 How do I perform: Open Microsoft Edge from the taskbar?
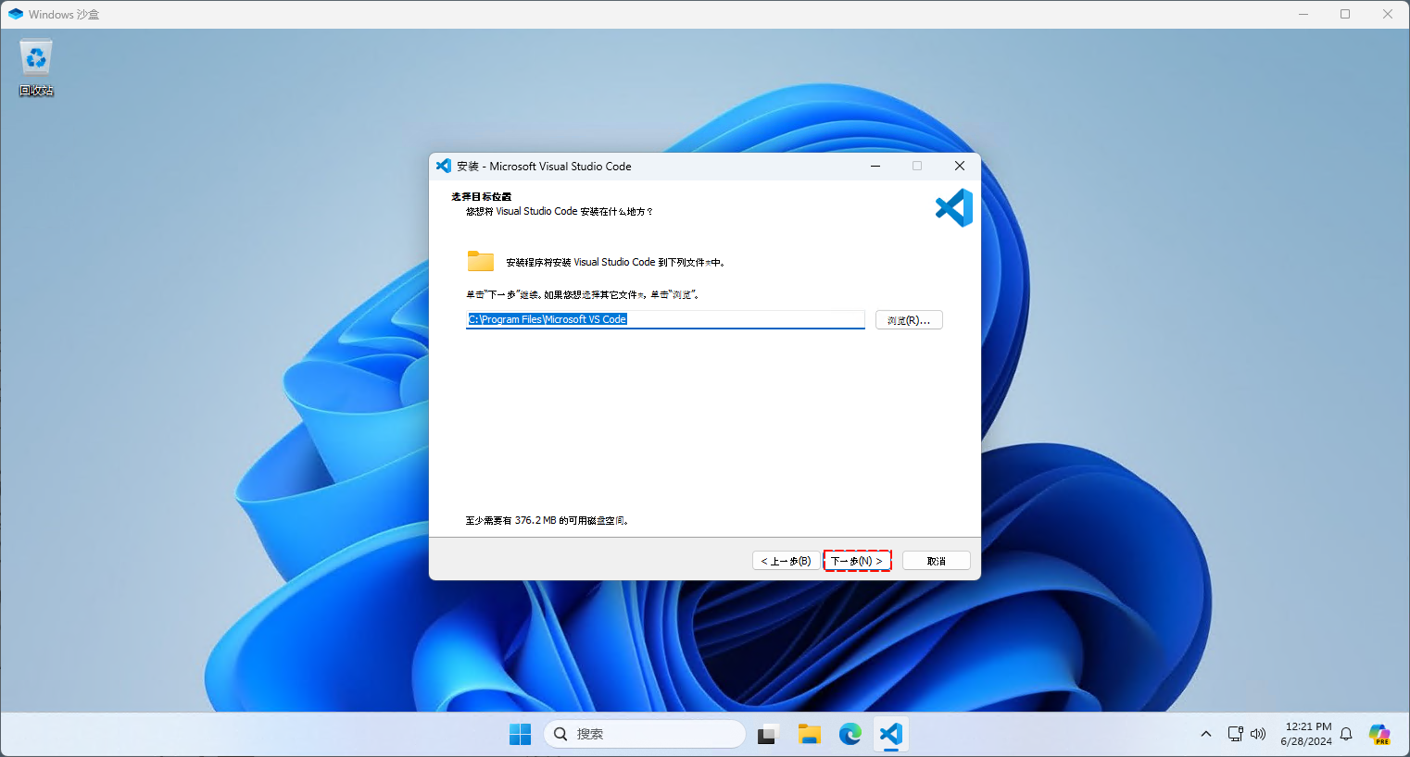click(850, 734)
